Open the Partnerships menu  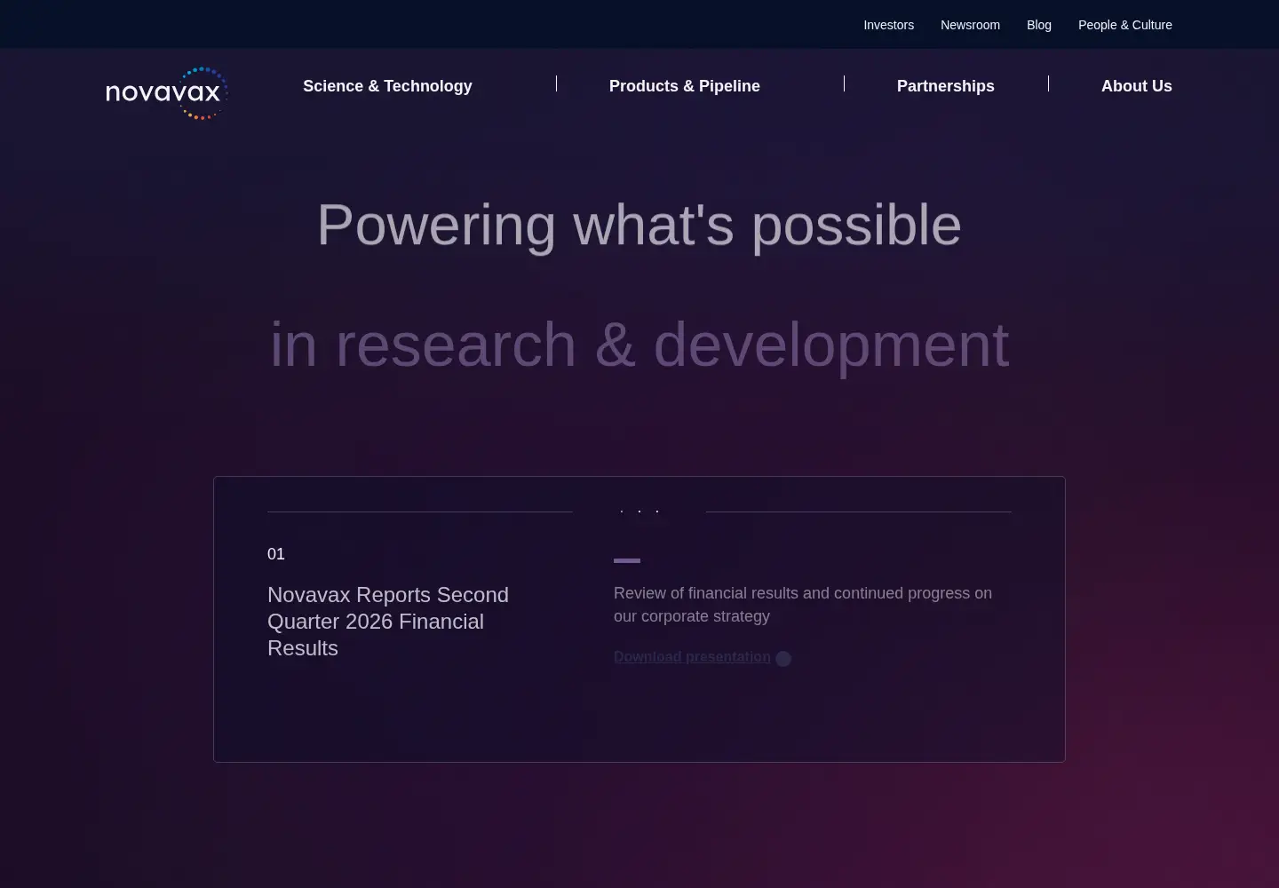946,86
